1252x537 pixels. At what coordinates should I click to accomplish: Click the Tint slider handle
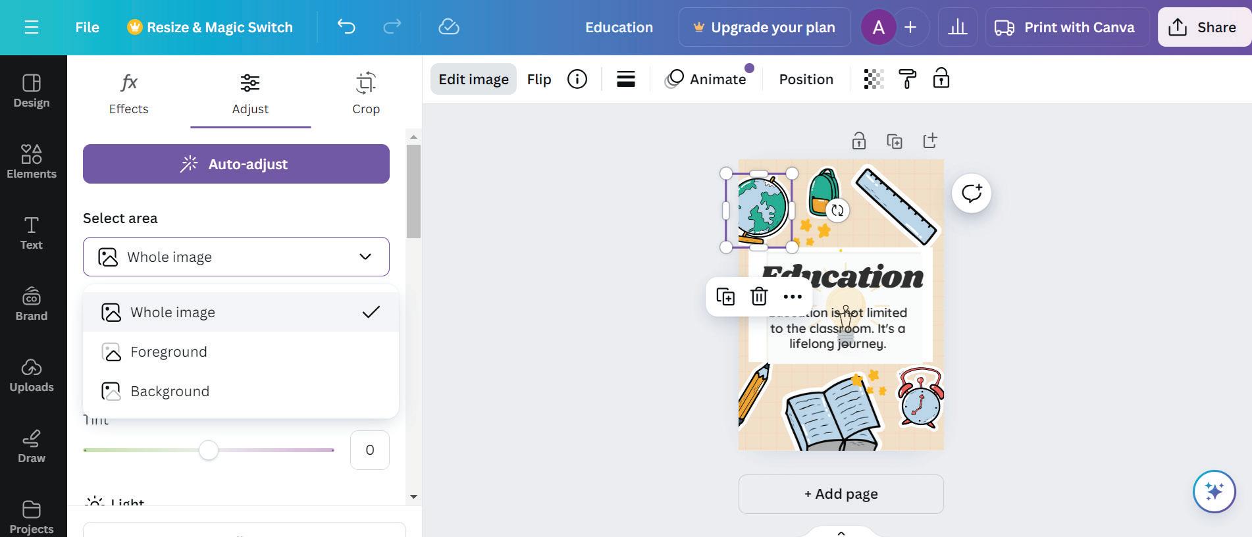tap(209, 450)
